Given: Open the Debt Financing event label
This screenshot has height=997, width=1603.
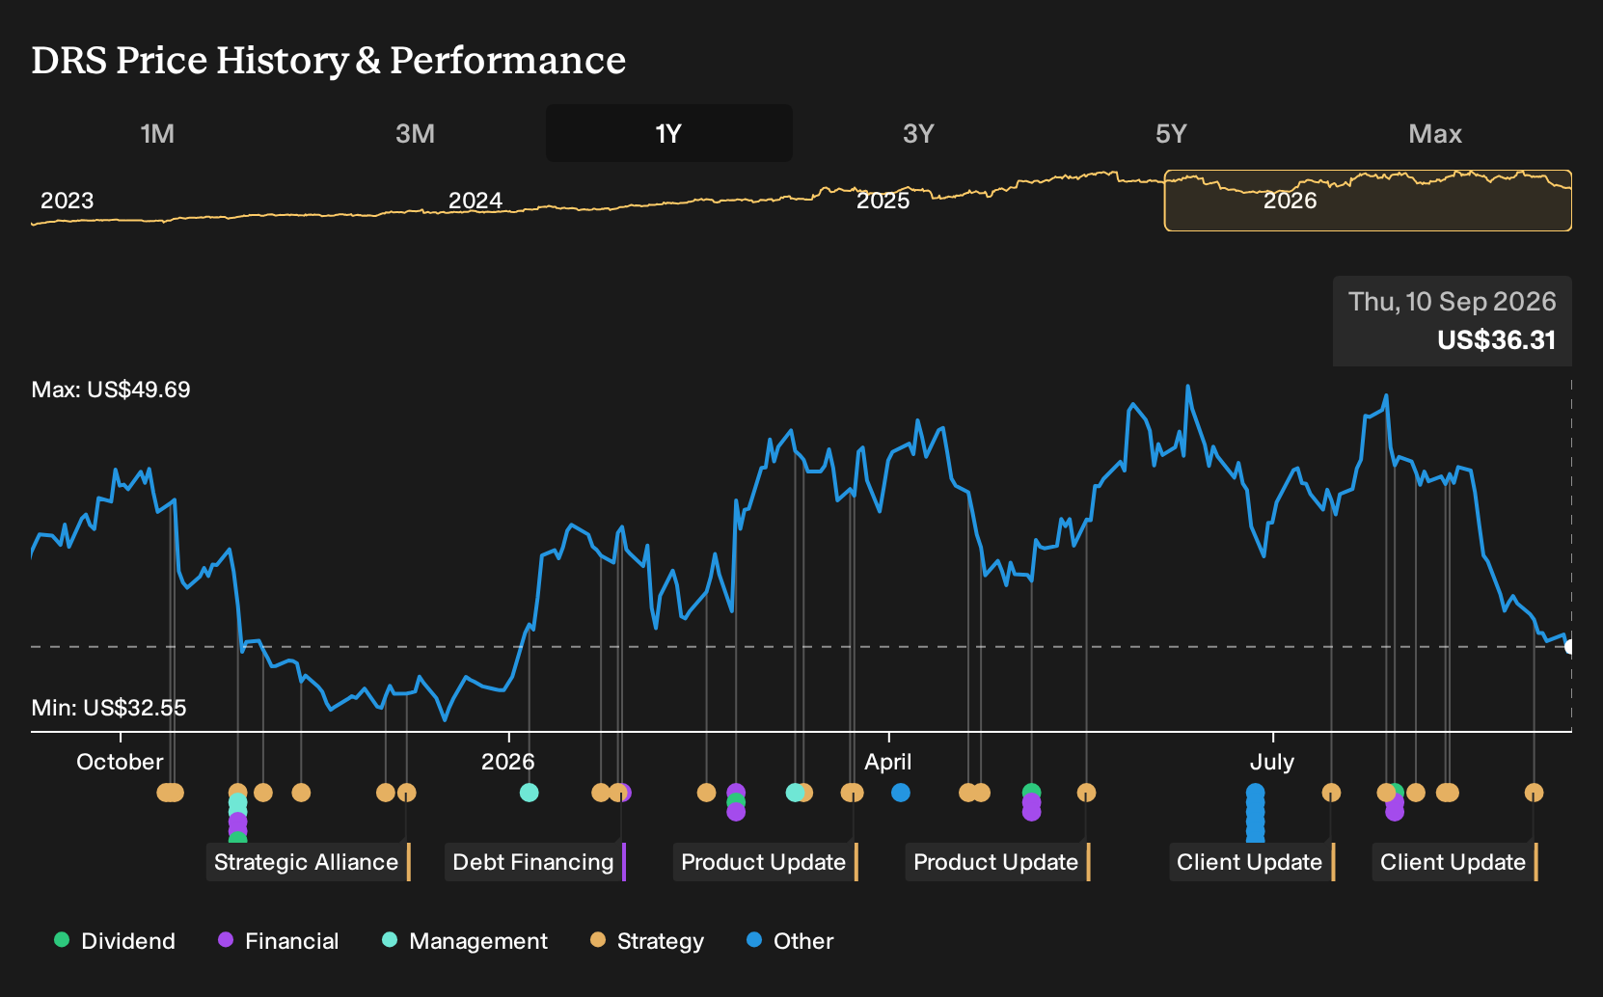Looking at the screenshot, I should tap(535, 862).
